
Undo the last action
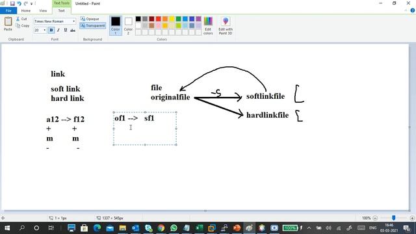(19, 4)
